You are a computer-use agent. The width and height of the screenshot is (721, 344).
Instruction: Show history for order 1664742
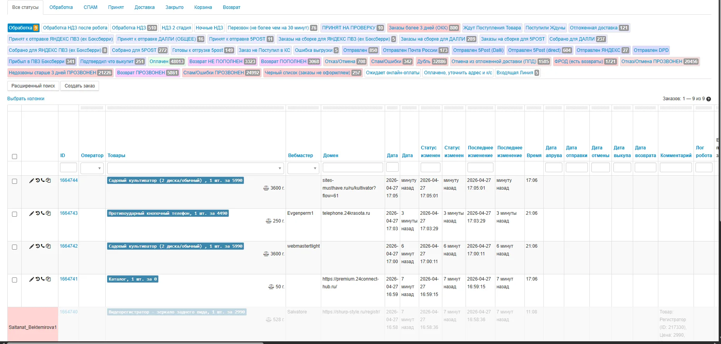click(38, 246)
